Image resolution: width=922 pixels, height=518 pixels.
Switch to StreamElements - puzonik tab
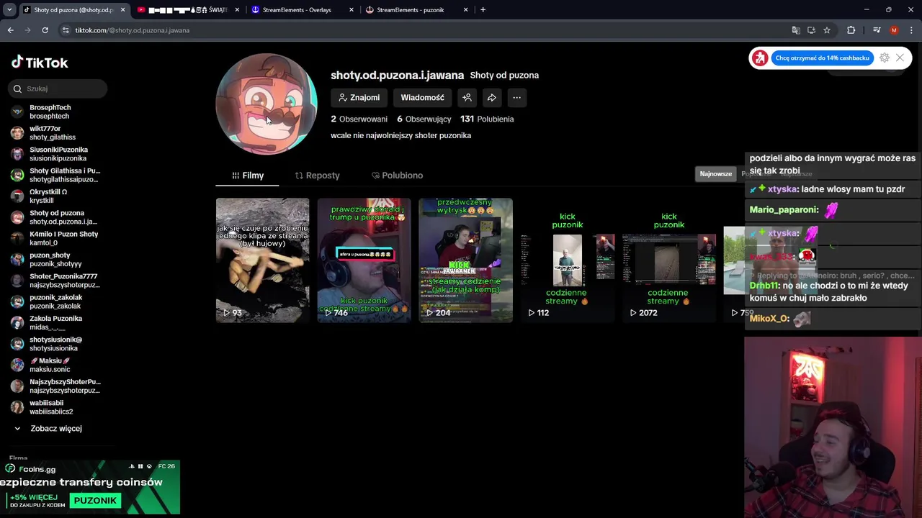click(x=416, y=10)
